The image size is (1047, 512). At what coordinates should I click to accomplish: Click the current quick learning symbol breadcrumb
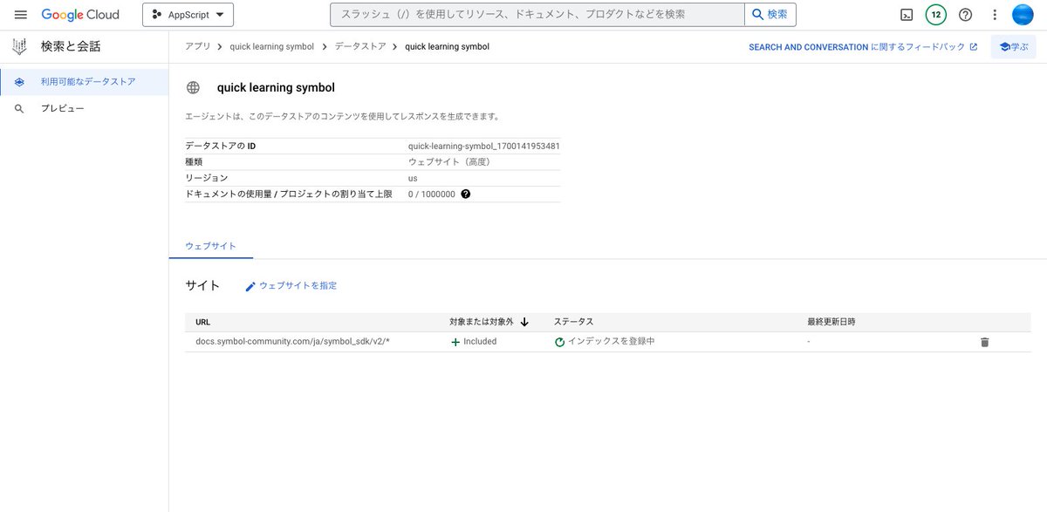point(448,46)
